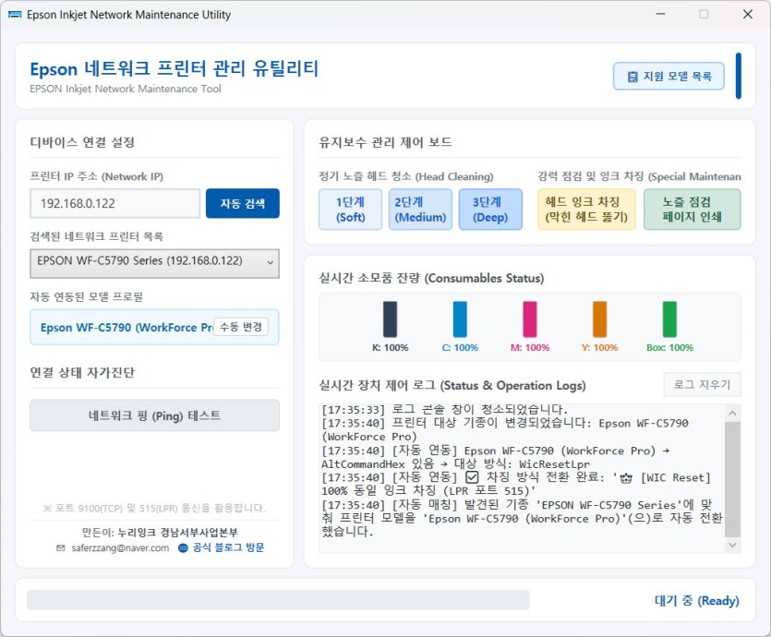
Task: Click 헤드 잉크 차징 button
Action: (x=586, y=210)
